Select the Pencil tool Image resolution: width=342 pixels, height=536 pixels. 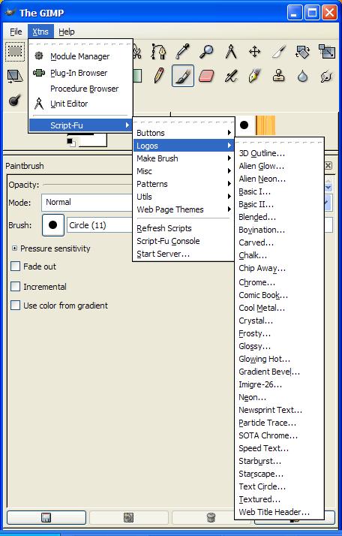[x=159, y=76]
